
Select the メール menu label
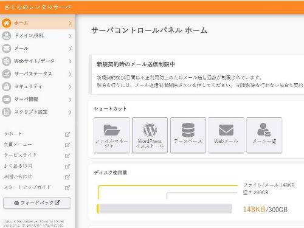coord(21,49)
